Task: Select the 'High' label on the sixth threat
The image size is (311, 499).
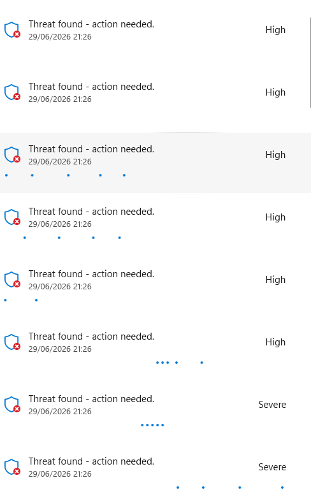Action: click(275, 342)
